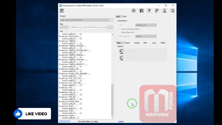Click the Reset phone options icon
This screenshot has height=125, width=222.
(121, 58)
